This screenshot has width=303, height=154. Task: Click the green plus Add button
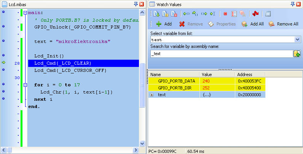[164, 24]
